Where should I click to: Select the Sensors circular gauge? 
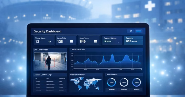[124, 82]
